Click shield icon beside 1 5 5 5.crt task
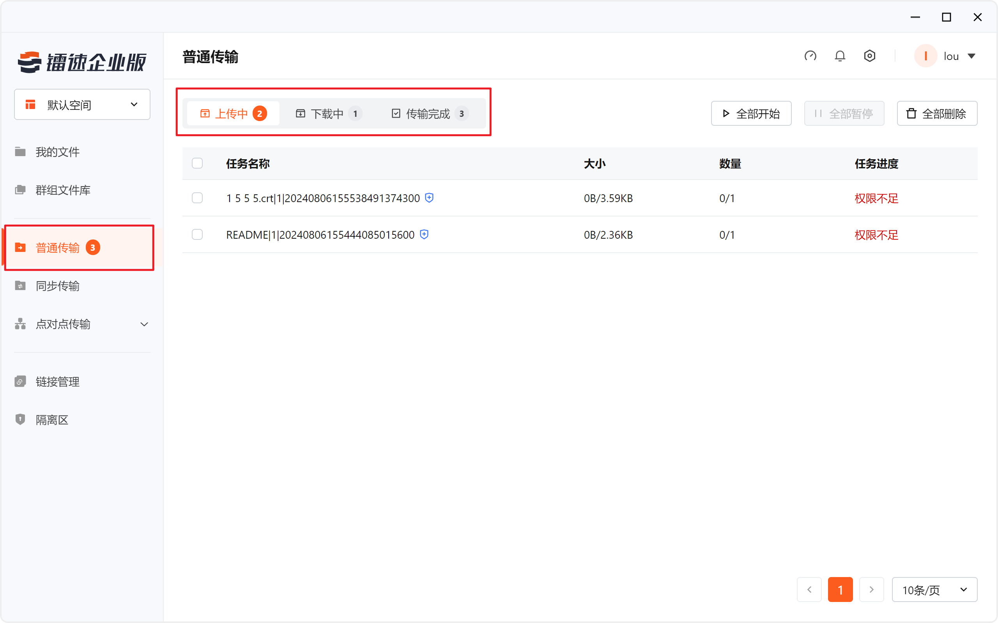 [429, 198]
